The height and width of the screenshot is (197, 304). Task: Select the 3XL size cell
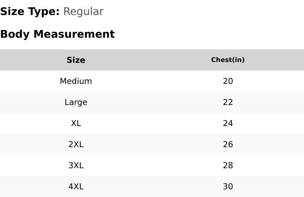(76, 165)
